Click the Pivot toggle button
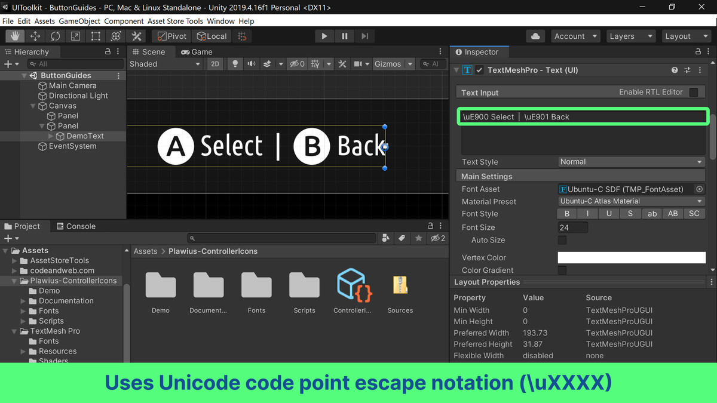This screenshot has width=717, height=403. pos(171,36)
